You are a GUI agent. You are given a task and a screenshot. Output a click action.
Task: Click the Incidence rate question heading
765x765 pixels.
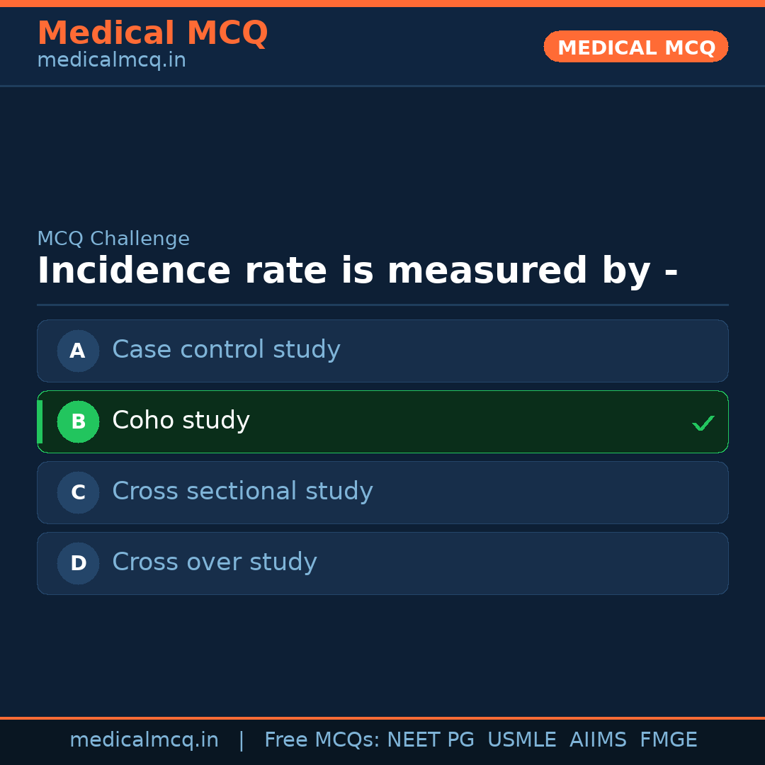(x=357, y=271)
